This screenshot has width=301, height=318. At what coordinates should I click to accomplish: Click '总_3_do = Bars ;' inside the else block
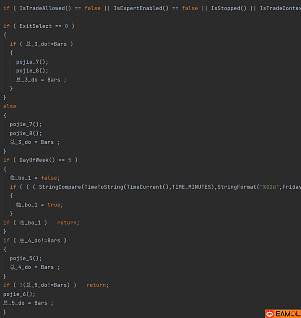pos(35,142)
